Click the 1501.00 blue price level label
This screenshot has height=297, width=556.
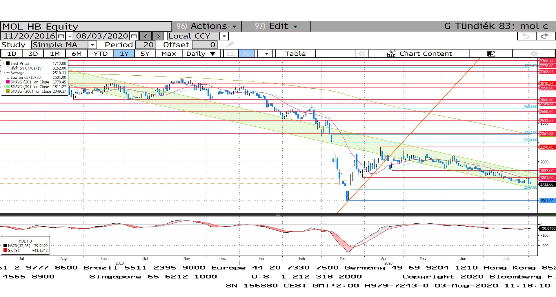546,201
